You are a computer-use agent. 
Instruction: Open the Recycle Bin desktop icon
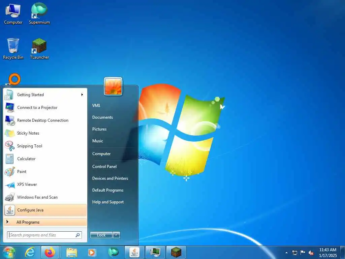point(13,49)
